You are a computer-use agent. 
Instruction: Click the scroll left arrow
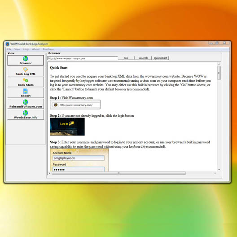click(x=49, y=173)
